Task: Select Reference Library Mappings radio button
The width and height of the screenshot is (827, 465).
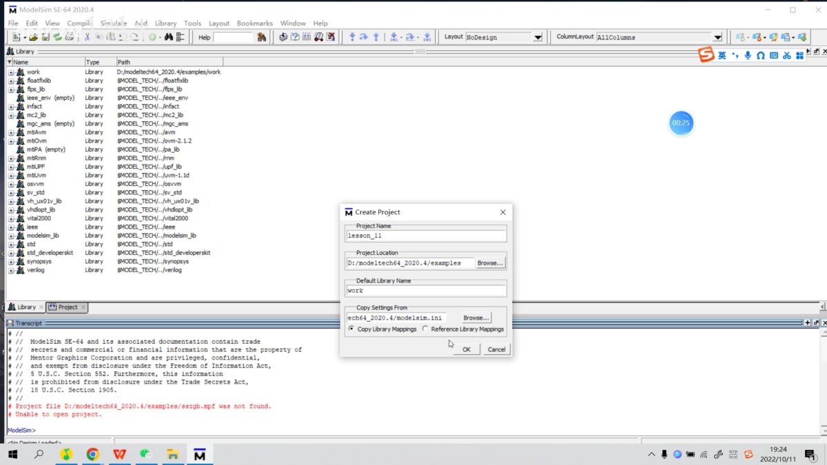Action: click(425, 329)
